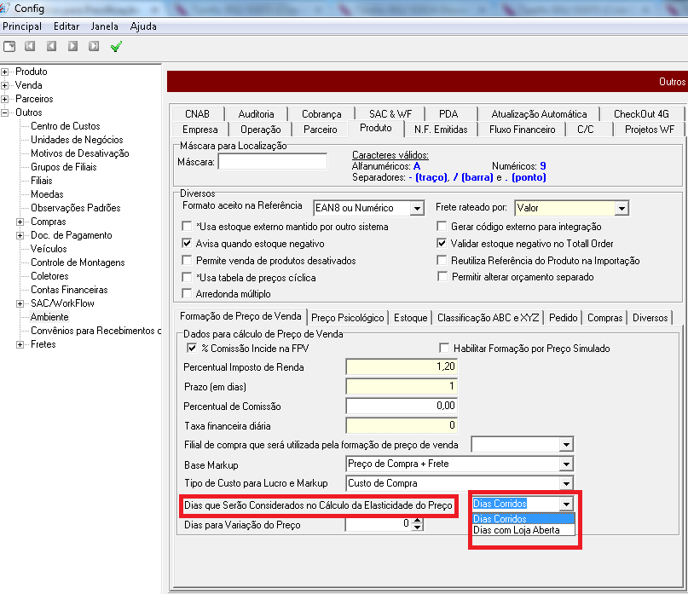Open the Editar menu

[x=66, y=26]
